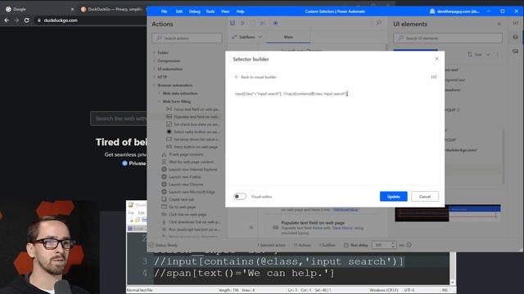Click the Run delay value field
The height and width of the screenshot is (294, 524).
(x=382, y=245)
